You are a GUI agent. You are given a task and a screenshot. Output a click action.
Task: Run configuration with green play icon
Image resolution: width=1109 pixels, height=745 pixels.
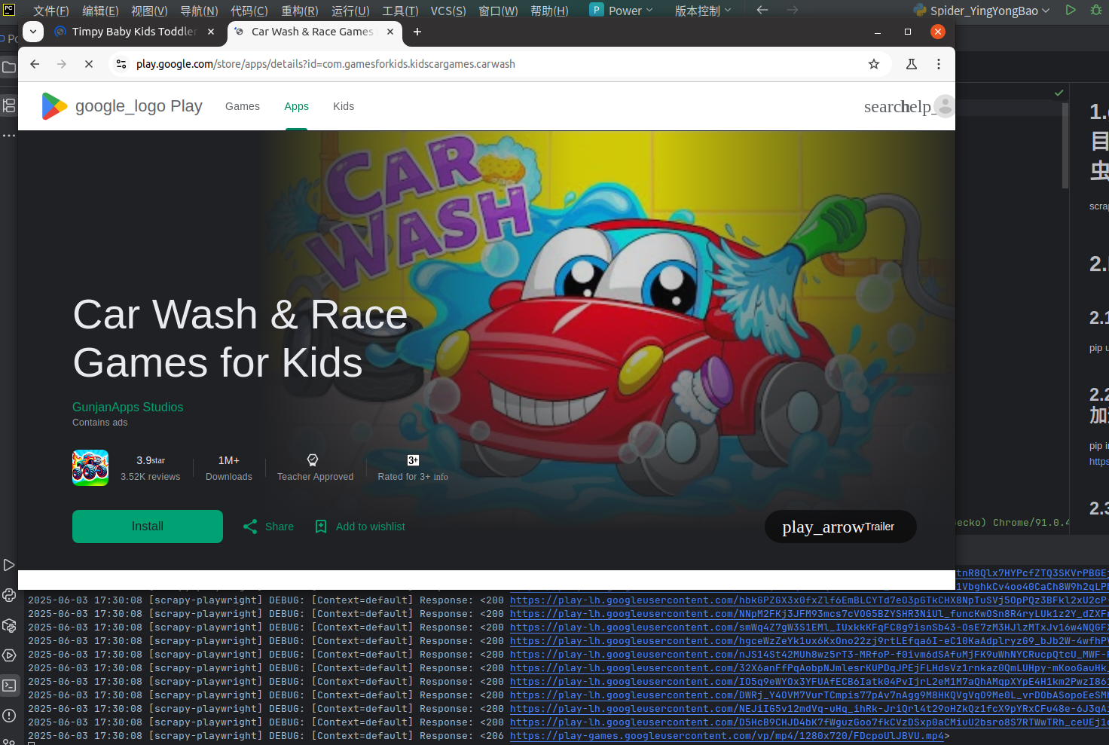point(1071,10)
